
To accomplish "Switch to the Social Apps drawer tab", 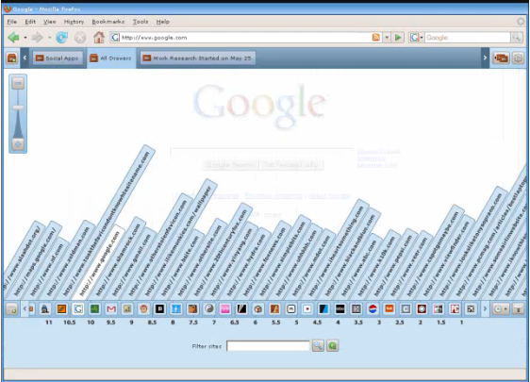I will coord(58,58).
